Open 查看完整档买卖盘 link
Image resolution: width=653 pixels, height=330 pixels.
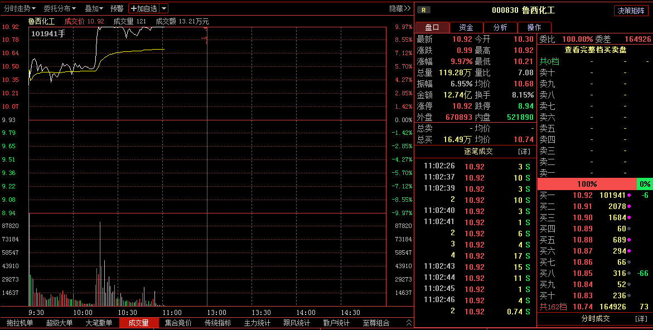coord(594,50)
